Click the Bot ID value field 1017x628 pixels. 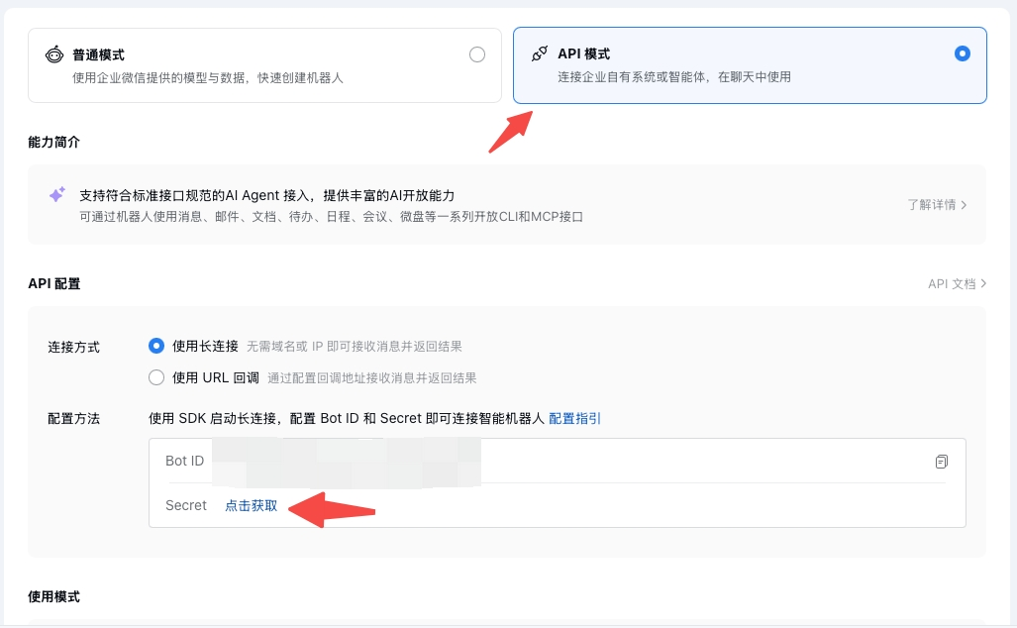[347, 462]
